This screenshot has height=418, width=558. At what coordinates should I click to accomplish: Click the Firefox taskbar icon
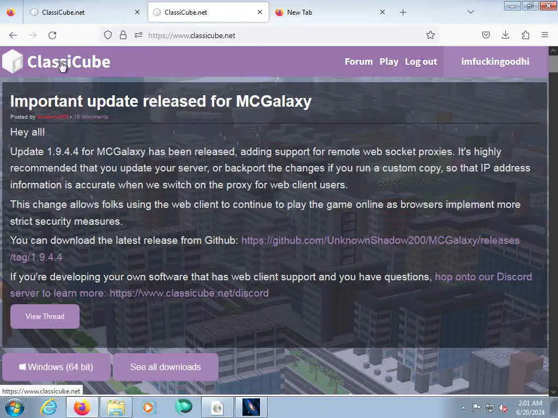pos(82,407)
